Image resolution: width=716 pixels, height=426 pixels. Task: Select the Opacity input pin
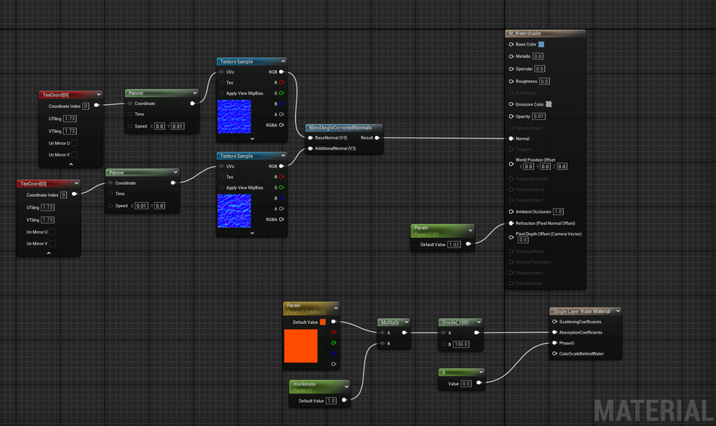click(511, 117)
